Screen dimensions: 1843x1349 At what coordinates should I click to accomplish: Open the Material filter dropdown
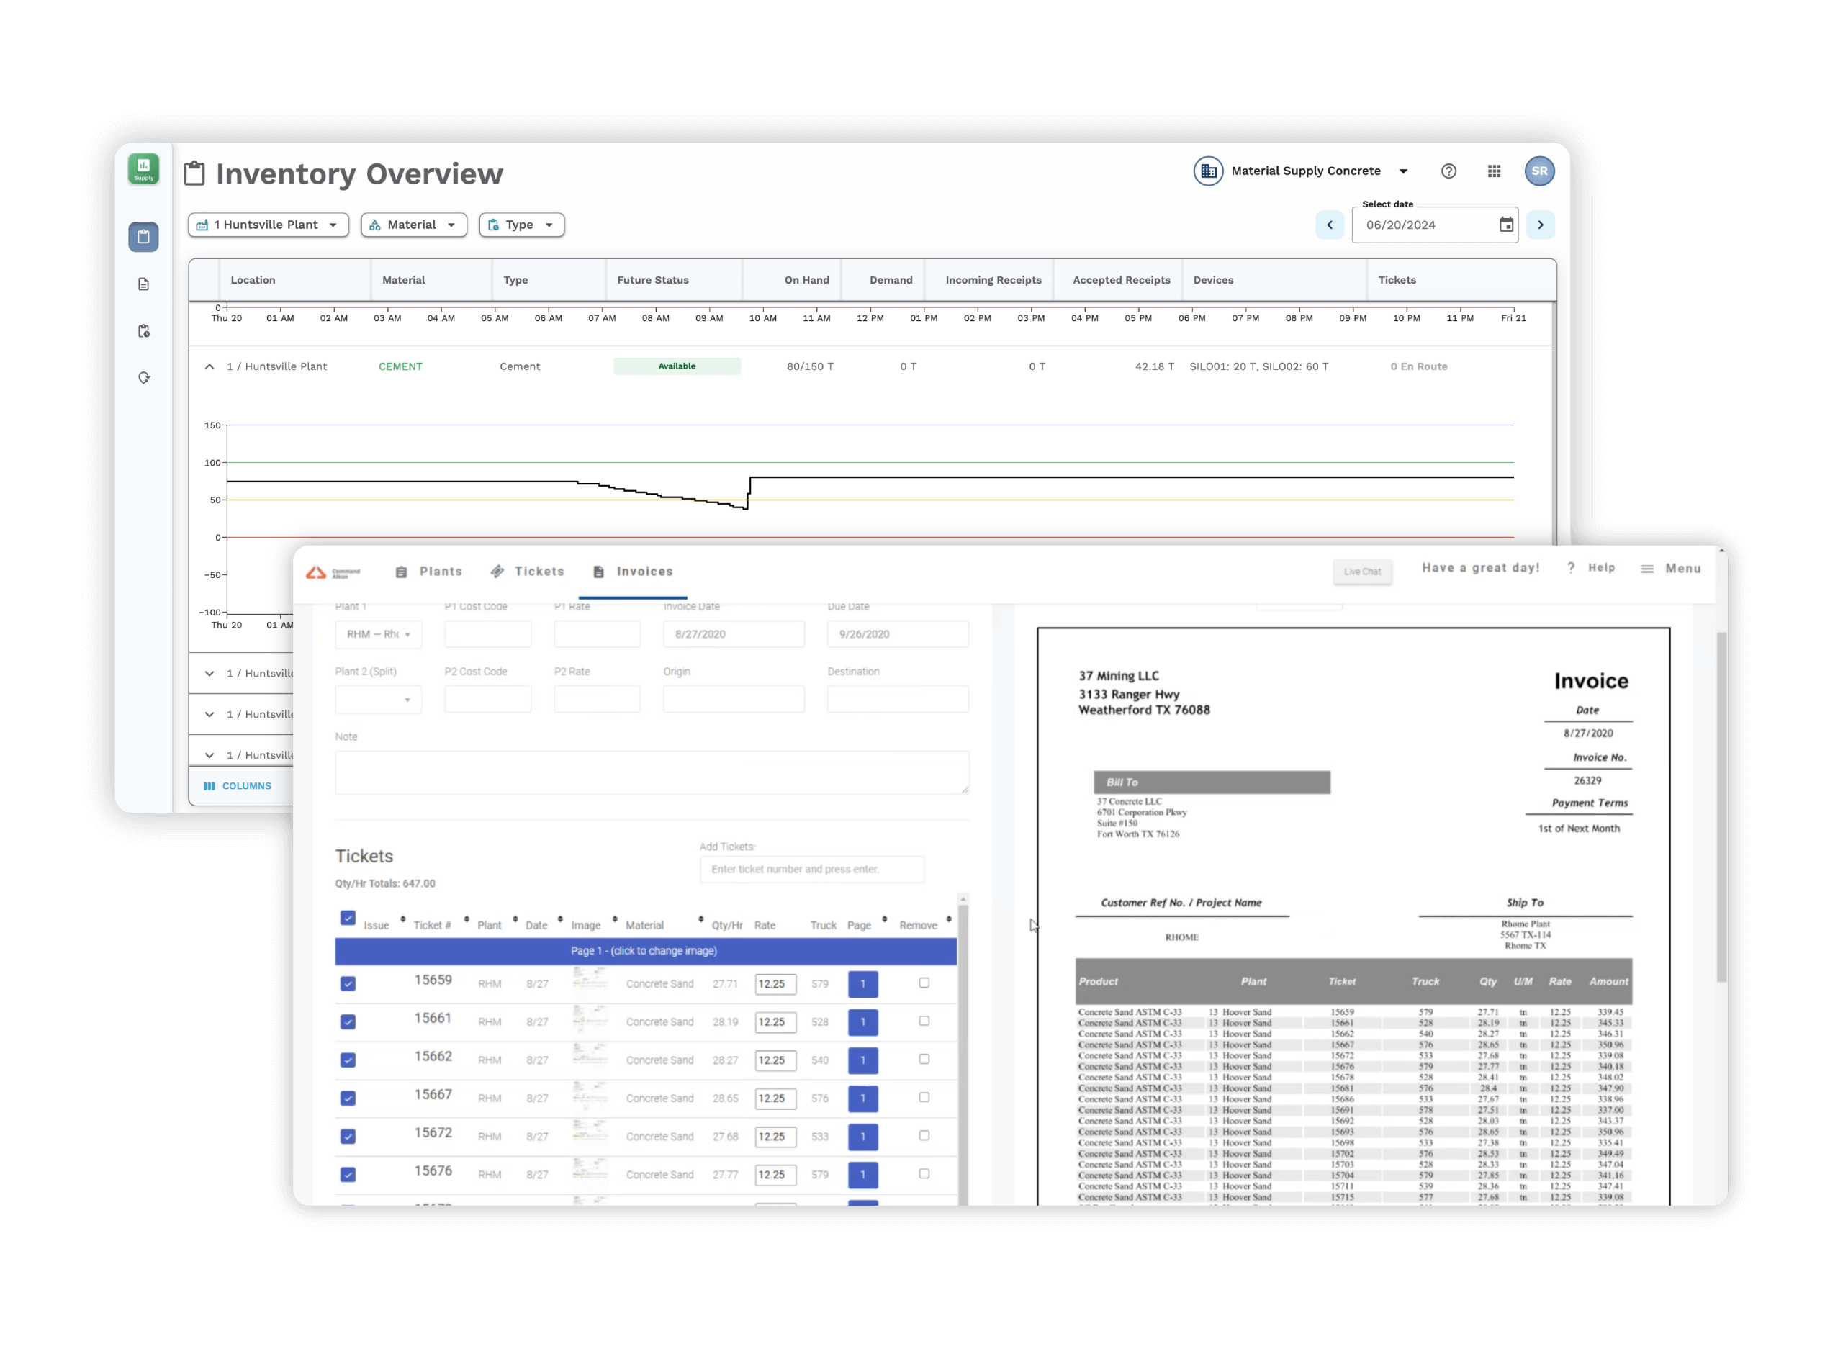click(x=413, y=225)
